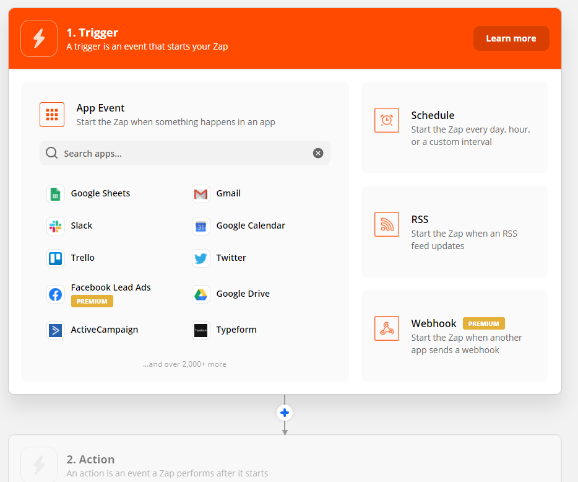Open the Learn more button
The image size is (578, 482).
(511, 38)
